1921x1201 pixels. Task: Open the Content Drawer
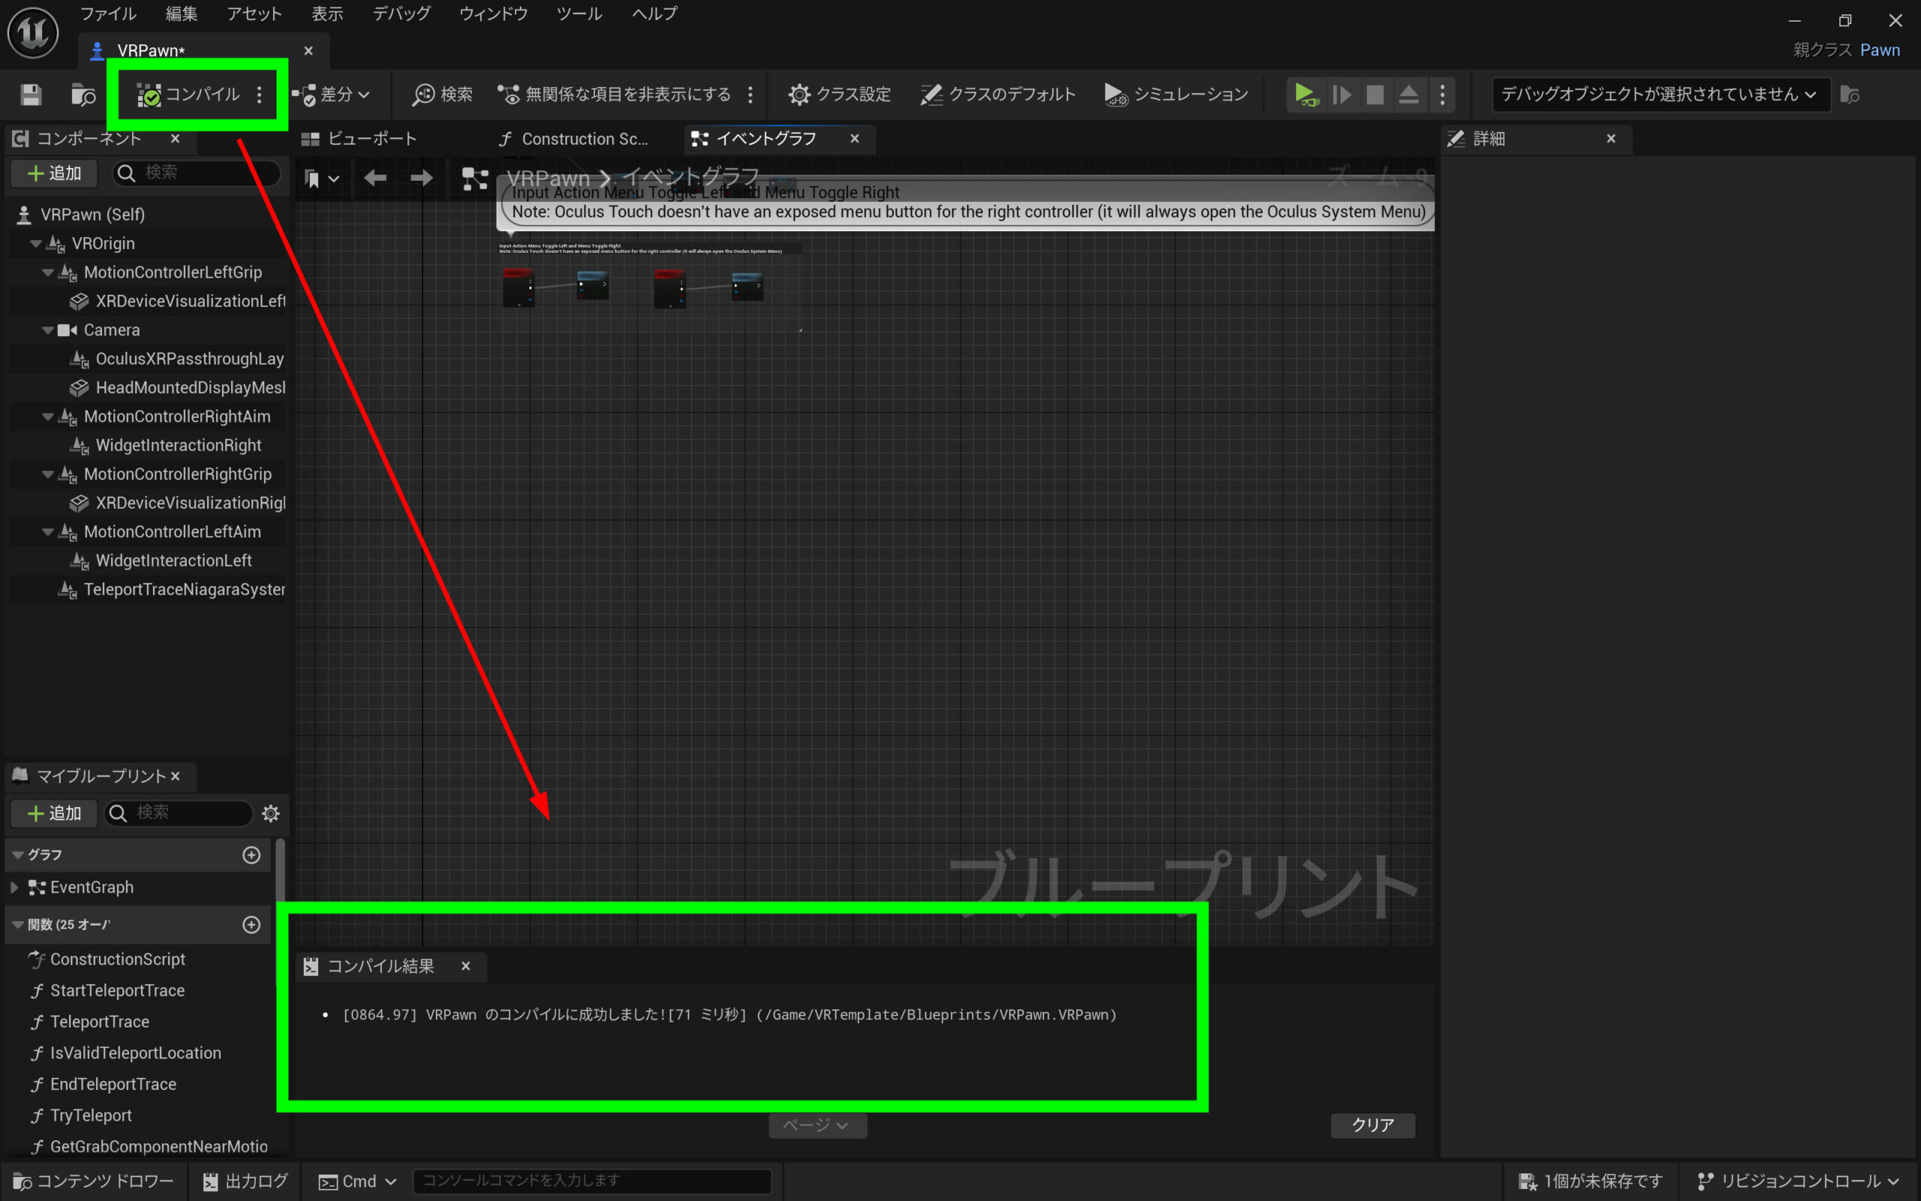point(94,1181)
